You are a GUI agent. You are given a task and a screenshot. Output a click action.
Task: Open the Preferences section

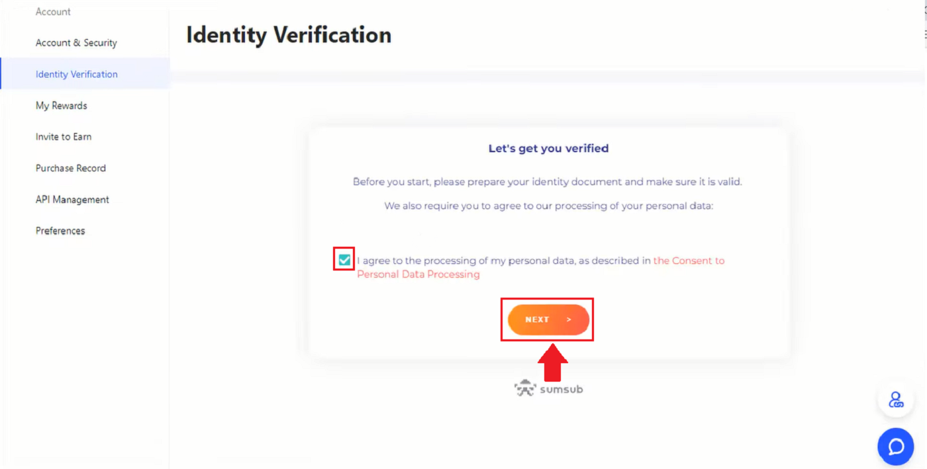tap(60, 230)
